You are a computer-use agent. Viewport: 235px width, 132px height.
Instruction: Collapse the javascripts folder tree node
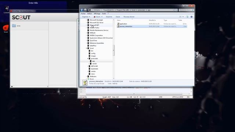[88, 59]
